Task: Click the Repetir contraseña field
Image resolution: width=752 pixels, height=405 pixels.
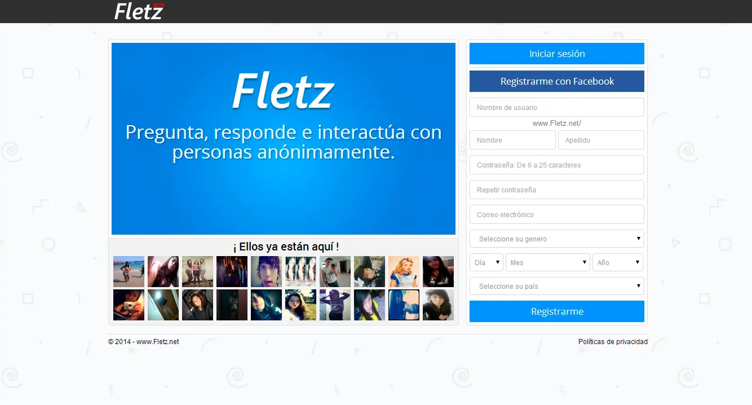Action: pyautogui.click(x=557, y=190)
